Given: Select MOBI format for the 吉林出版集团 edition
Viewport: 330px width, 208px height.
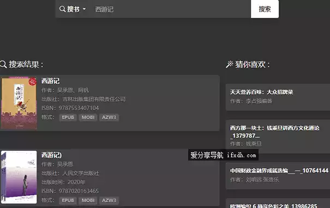Looking at the screenshot, I should (x=88, y=117).
